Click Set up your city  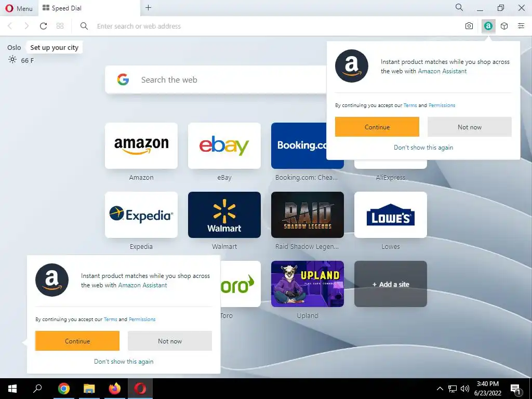coord(54,47)
